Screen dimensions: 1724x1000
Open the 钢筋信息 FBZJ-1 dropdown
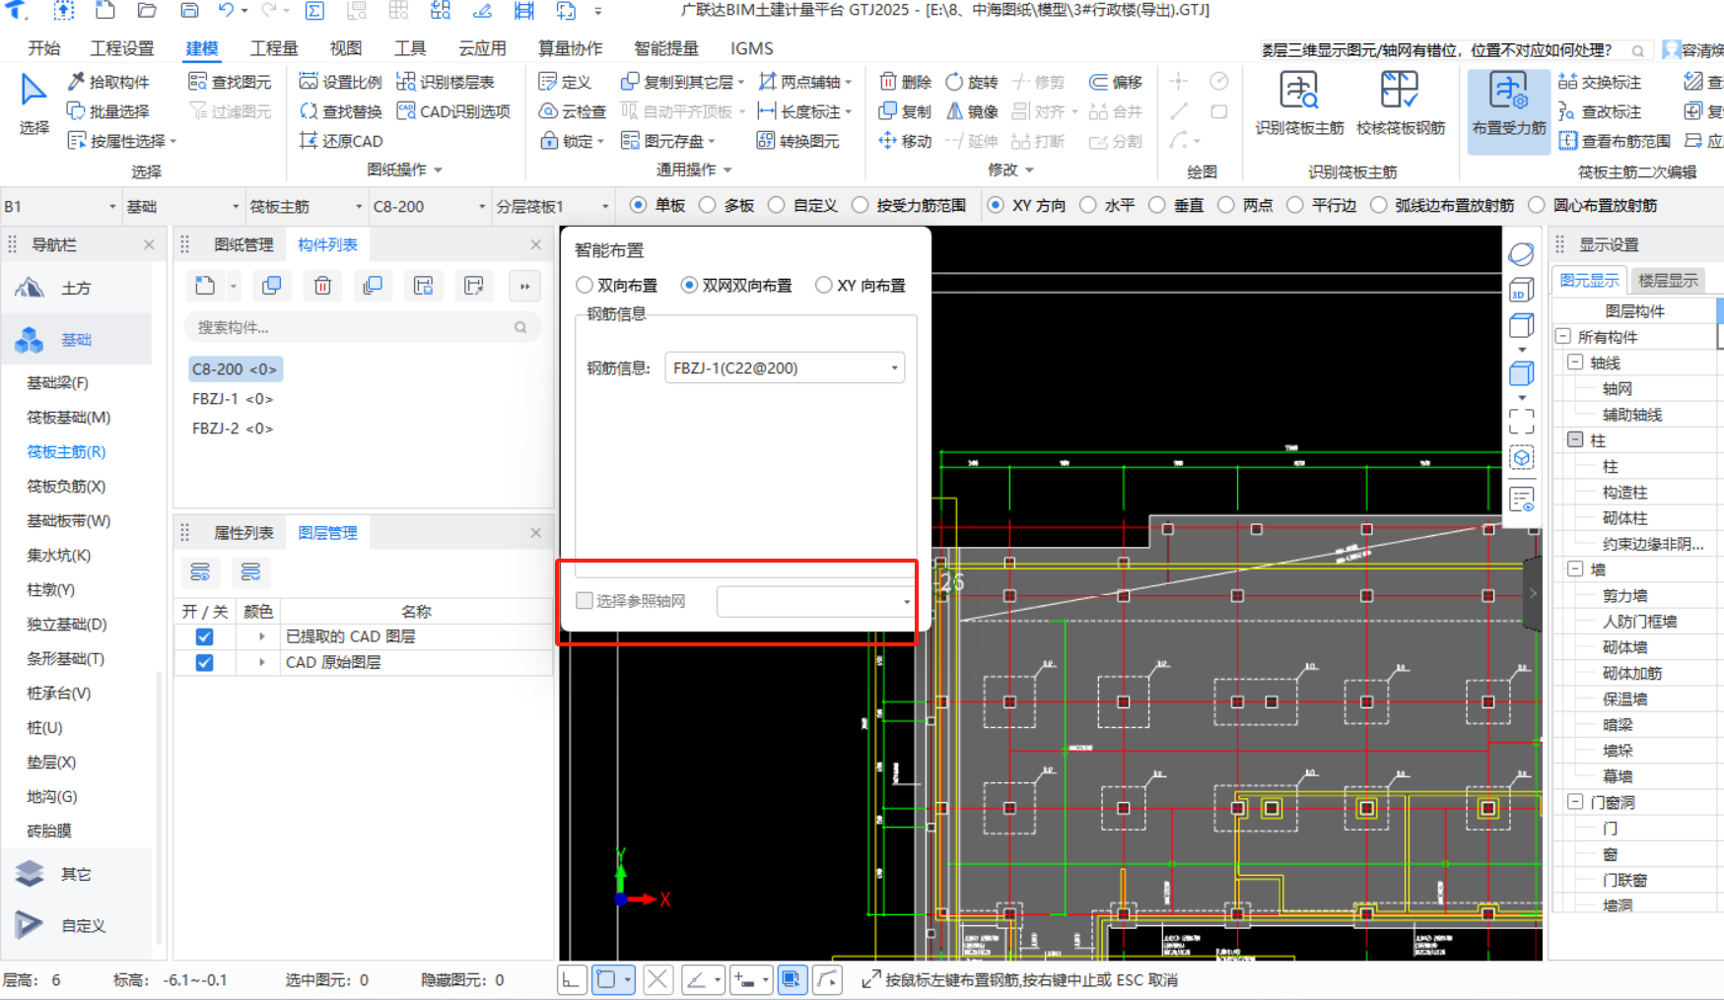(x=785, y=367)
